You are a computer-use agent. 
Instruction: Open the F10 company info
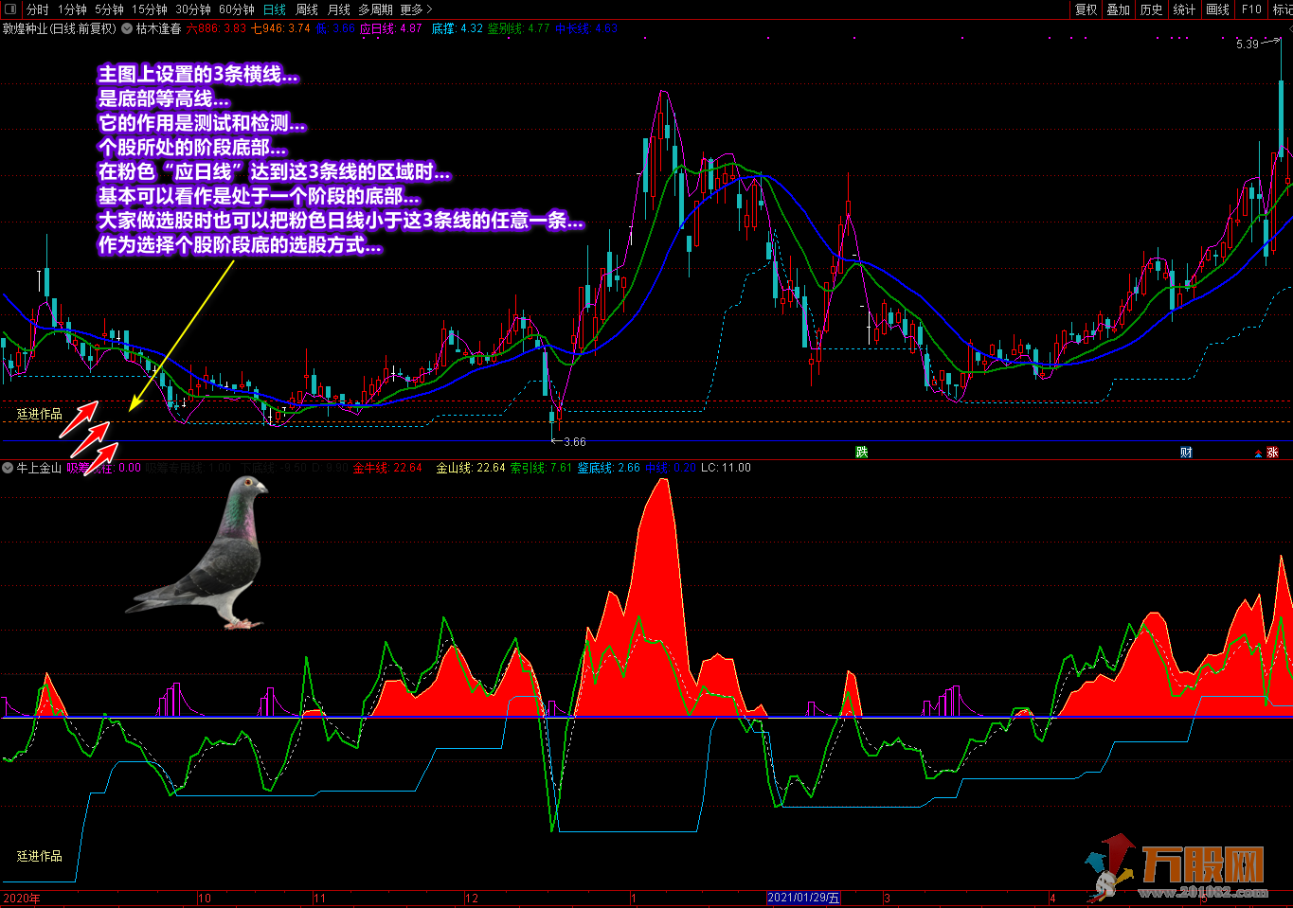[1251, 9]
